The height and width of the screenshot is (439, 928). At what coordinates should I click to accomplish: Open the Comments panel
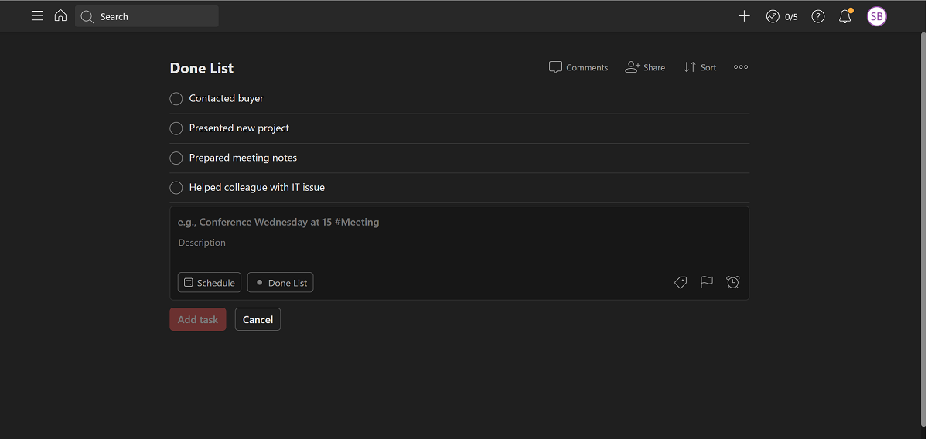pyautogui.click(x=578, y=67)
